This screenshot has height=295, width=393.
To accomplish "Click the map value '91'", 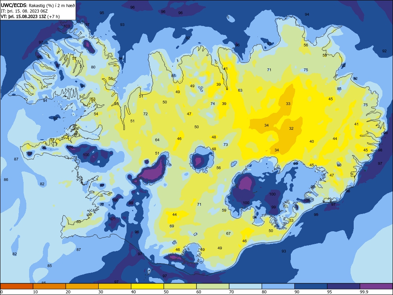I will point(45,101).
